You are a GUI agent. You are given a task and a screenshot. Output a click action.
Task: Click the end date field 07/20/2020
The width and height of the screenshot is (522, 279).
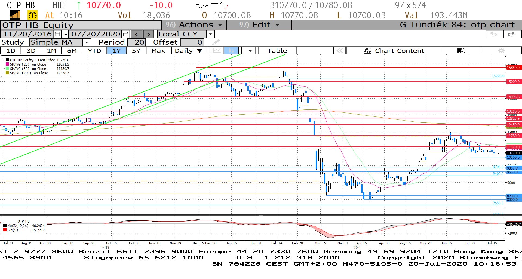96,34
